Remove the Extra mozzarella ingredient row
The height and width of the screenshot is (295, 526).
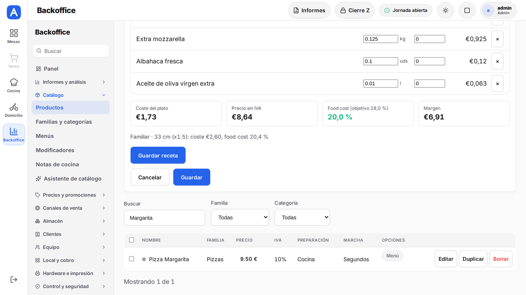pos(498,39)
